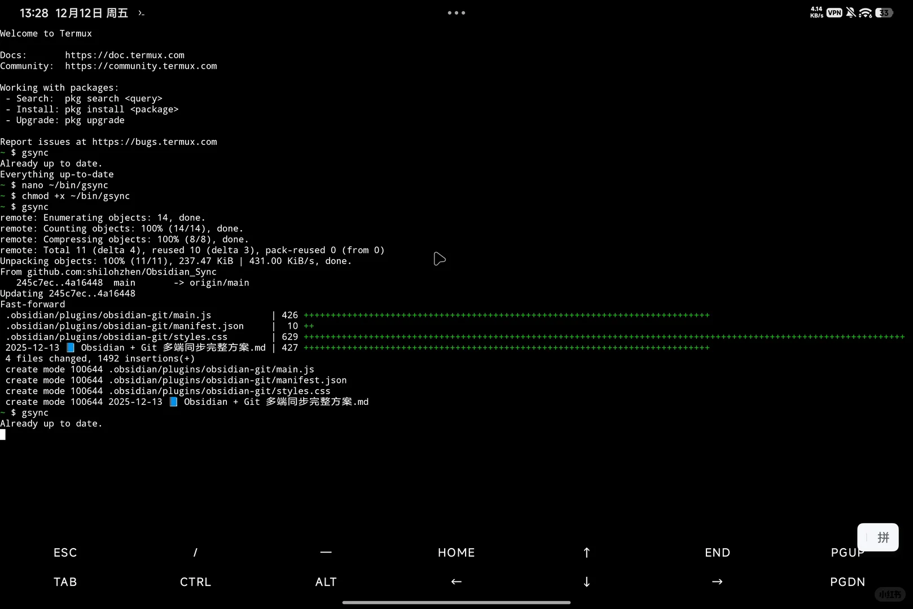Image resolution: width=913 pixels, height=609 pixels.
Task: Toggle the CTRL modifier key
Action: click(195, 581)
